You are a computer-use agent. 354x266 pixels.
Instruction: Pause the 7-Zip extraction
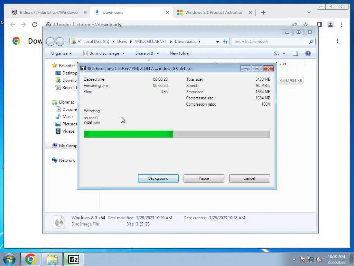[204, 178]
